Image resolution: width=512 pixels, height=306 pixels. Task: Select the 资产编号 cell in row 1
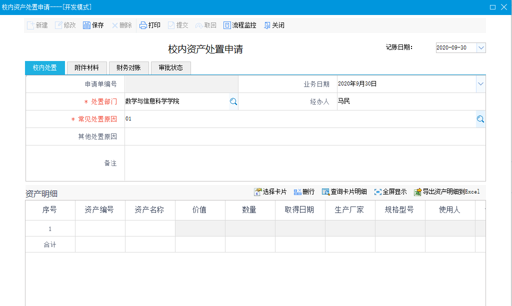(x=100, y=228)
